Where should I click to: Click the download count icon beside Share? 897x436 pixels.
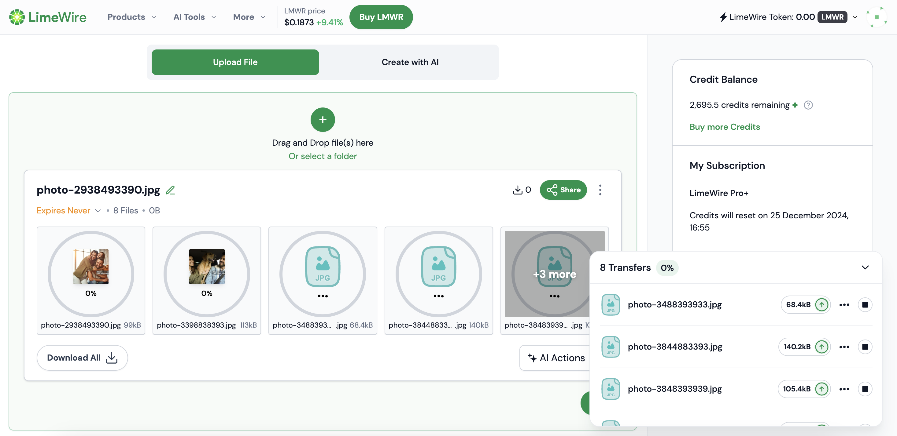coord(519,190)
